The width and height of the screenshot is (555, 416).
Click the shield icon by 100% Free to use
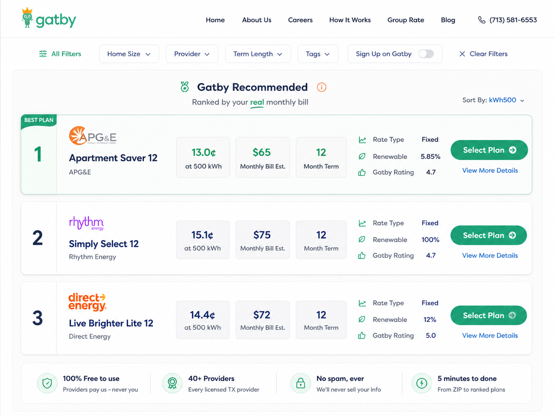click(47, 383)
